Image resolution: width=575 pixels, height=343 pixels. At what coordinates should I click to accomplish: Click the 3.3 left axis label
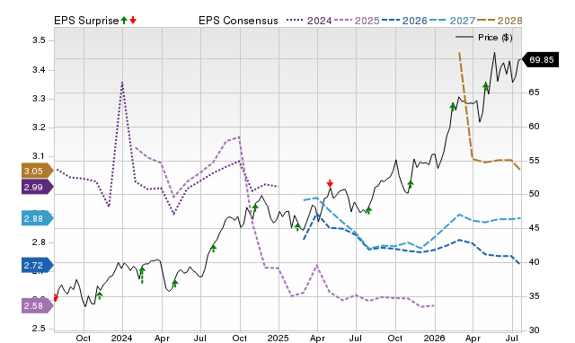39,99
